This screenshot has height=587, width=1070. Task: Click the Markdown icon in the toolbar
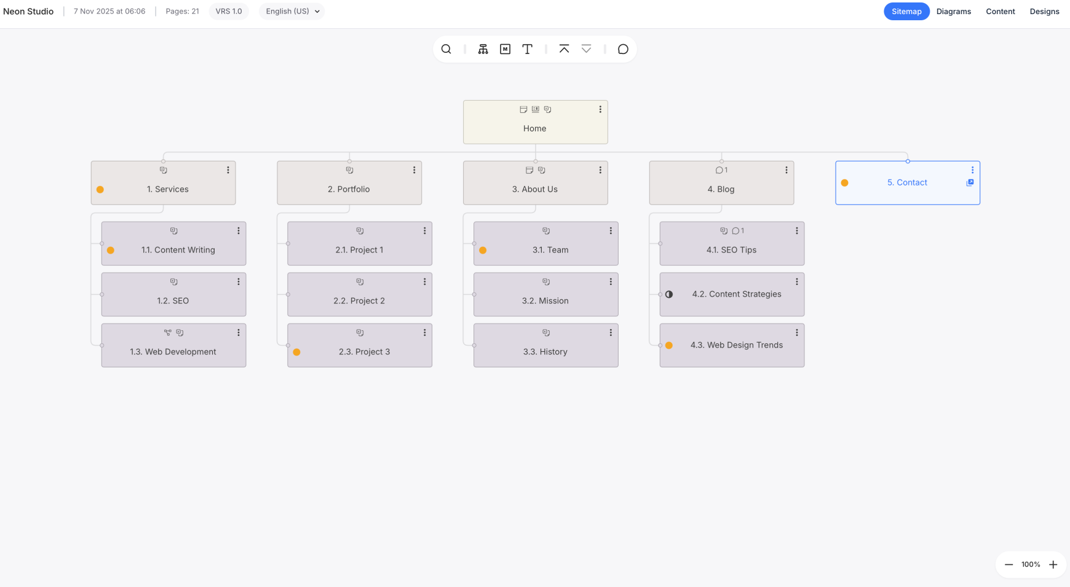click(505, 49)
